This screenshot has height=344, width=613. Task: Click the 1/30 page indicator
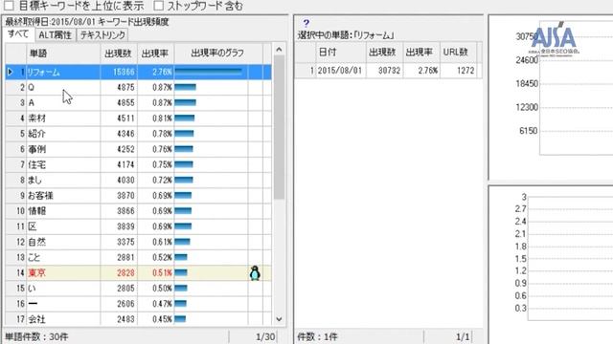265,336
